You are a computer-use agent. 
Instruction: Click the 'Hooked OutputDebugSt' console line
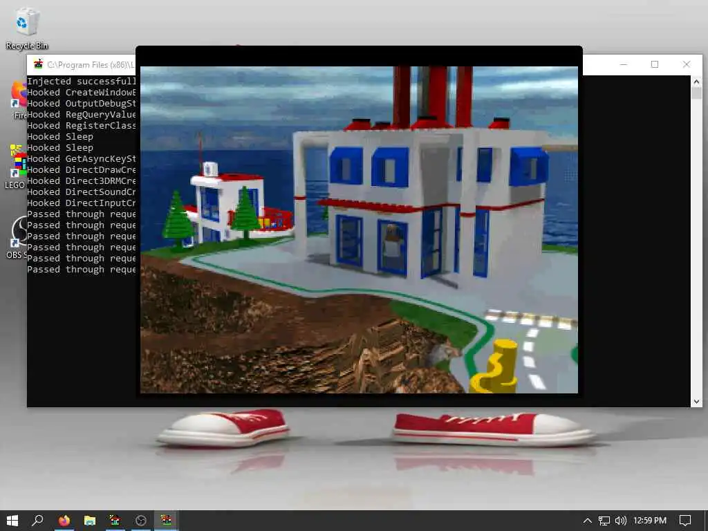tap(82, 104)
